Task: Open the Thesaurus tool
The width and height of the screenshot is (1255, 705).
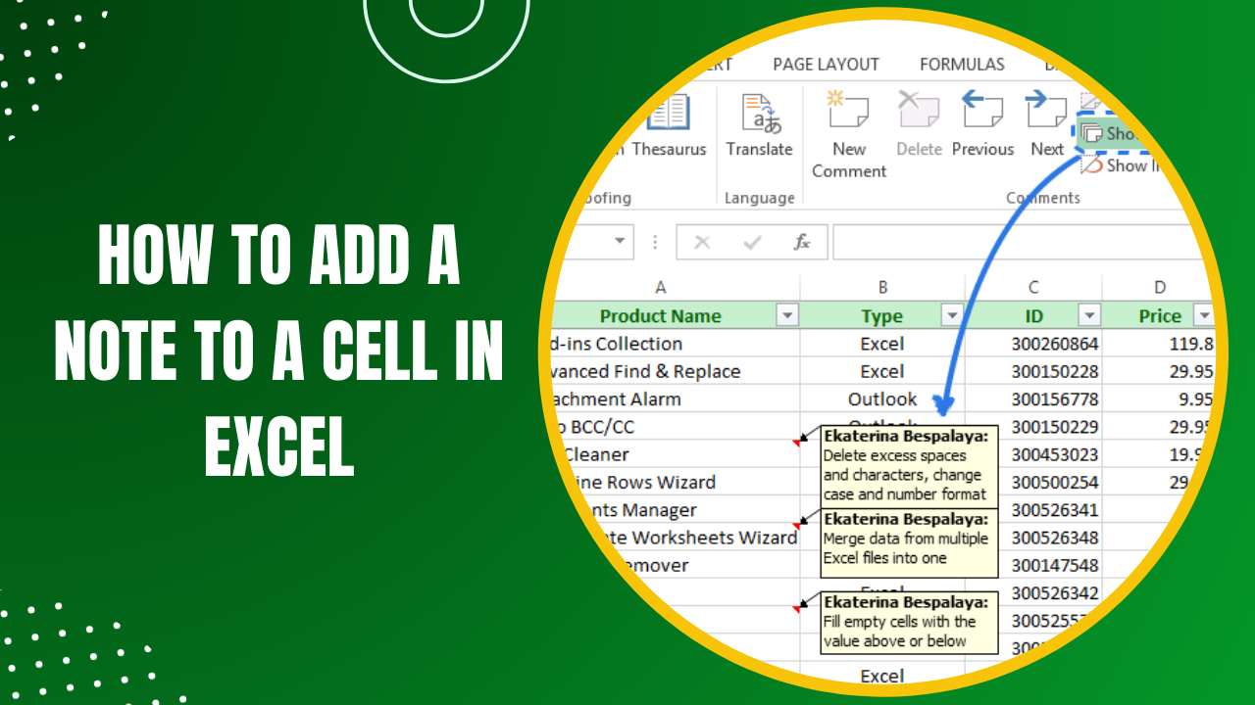Action: (669, 125)
